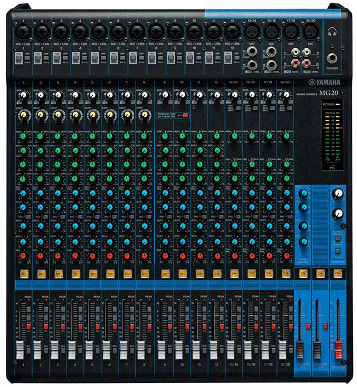Click the GROUP 1-2 fader cap
Image resolution: width=357 pixels, height=387 pixels.
coord(299,350)
